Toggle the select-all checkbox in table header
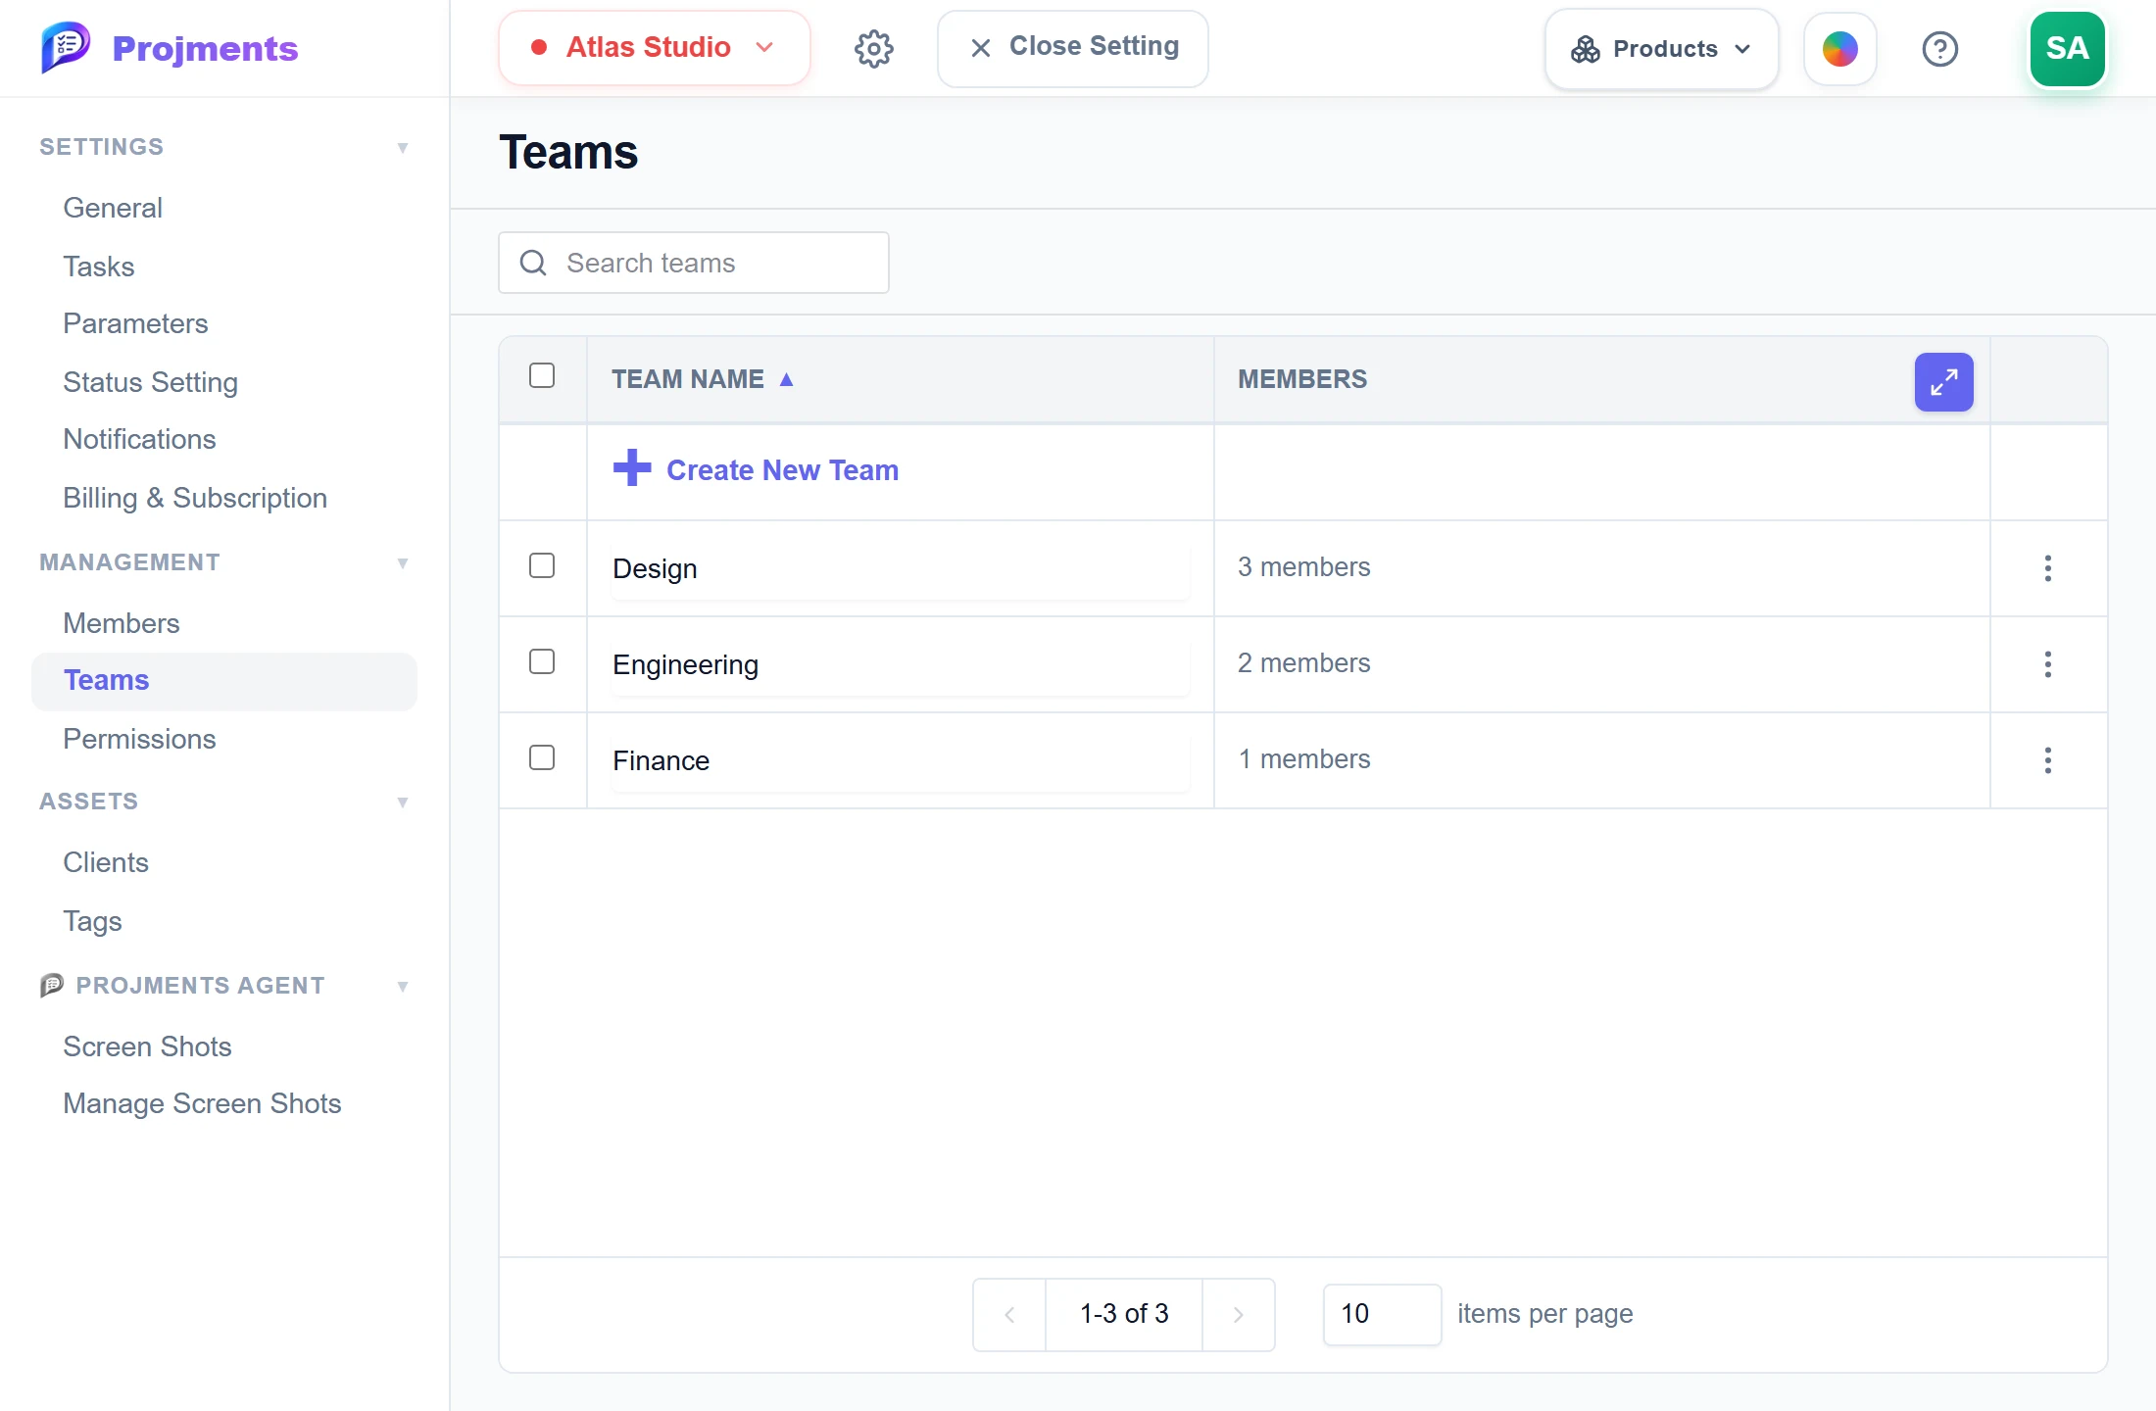 tap(542, 376)
